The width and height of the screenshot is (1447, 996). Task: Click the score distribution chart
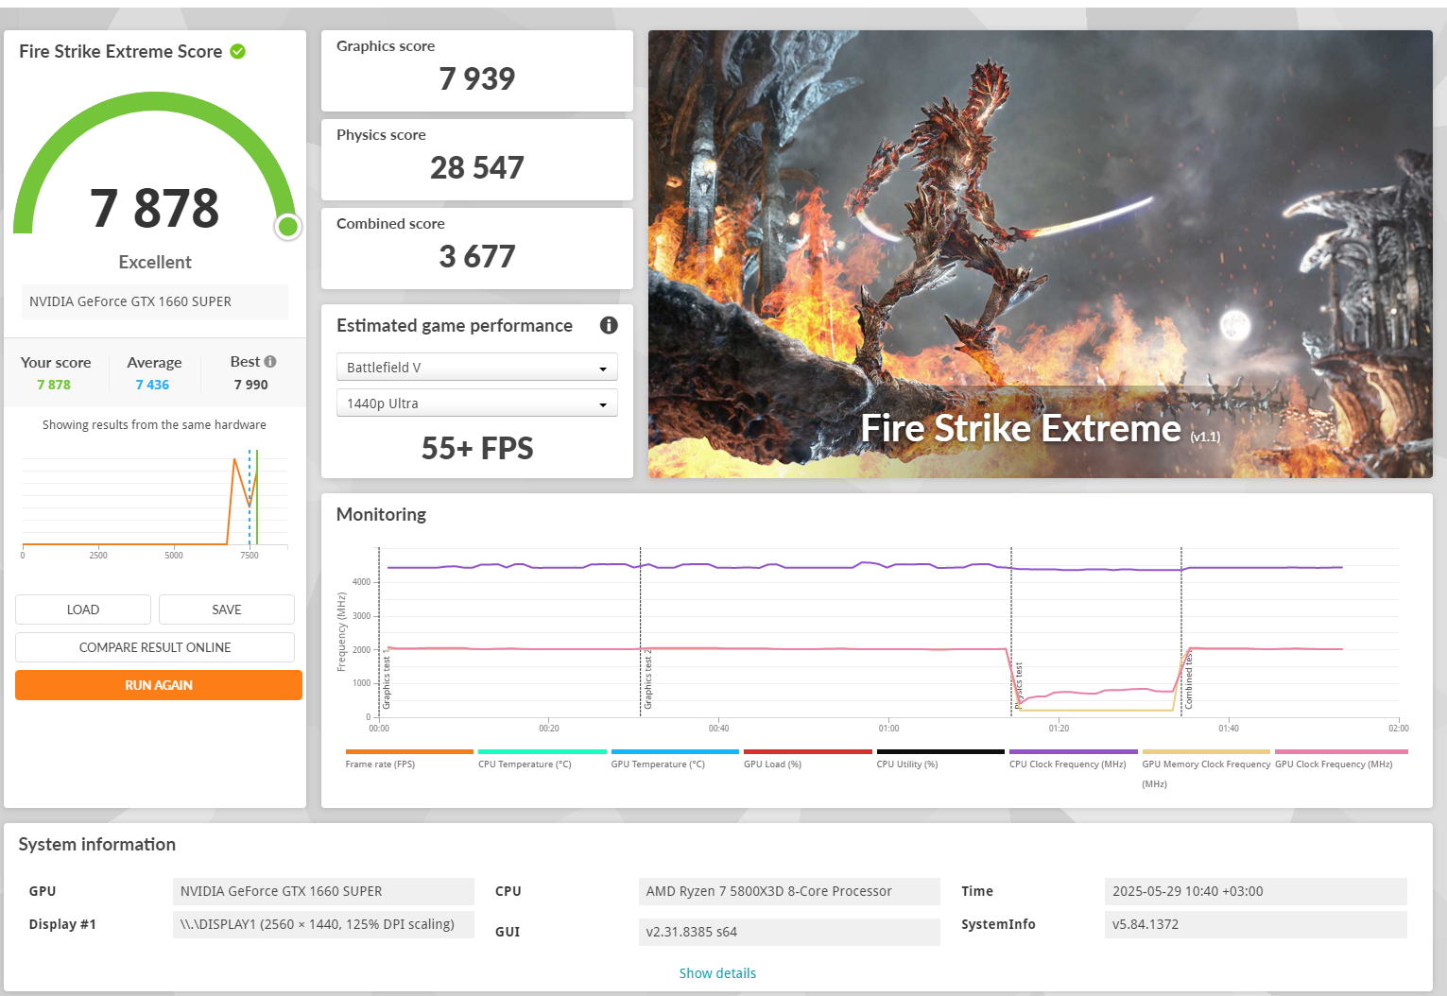pyautogui.click(x=154, y=503)
